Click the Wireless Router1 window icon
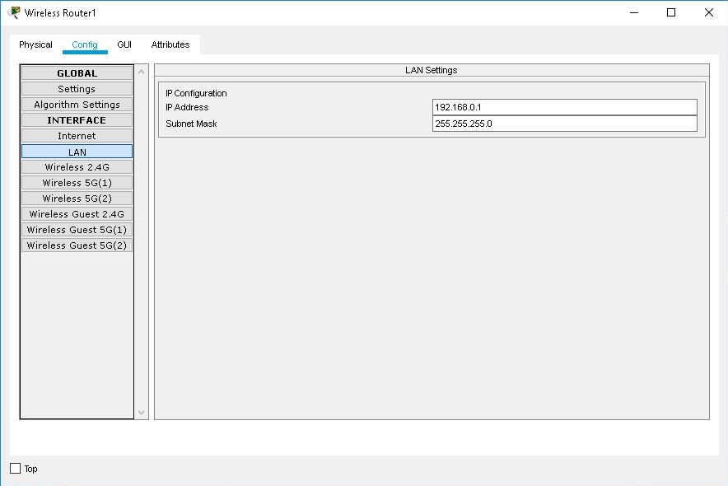 (x=14, y=12)
